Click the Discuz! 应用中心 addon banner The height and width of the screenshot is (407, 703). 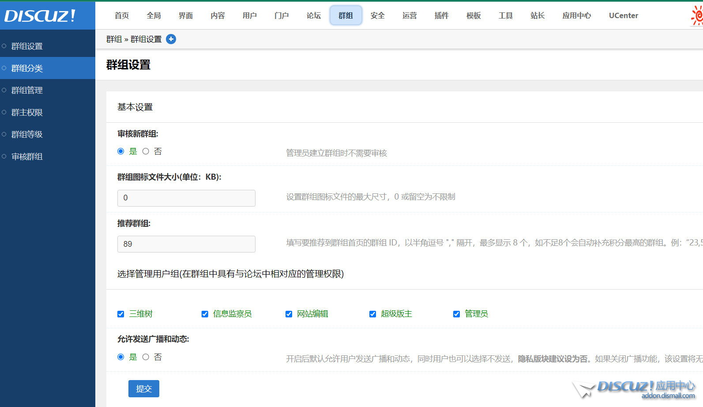tap(634, 389)
